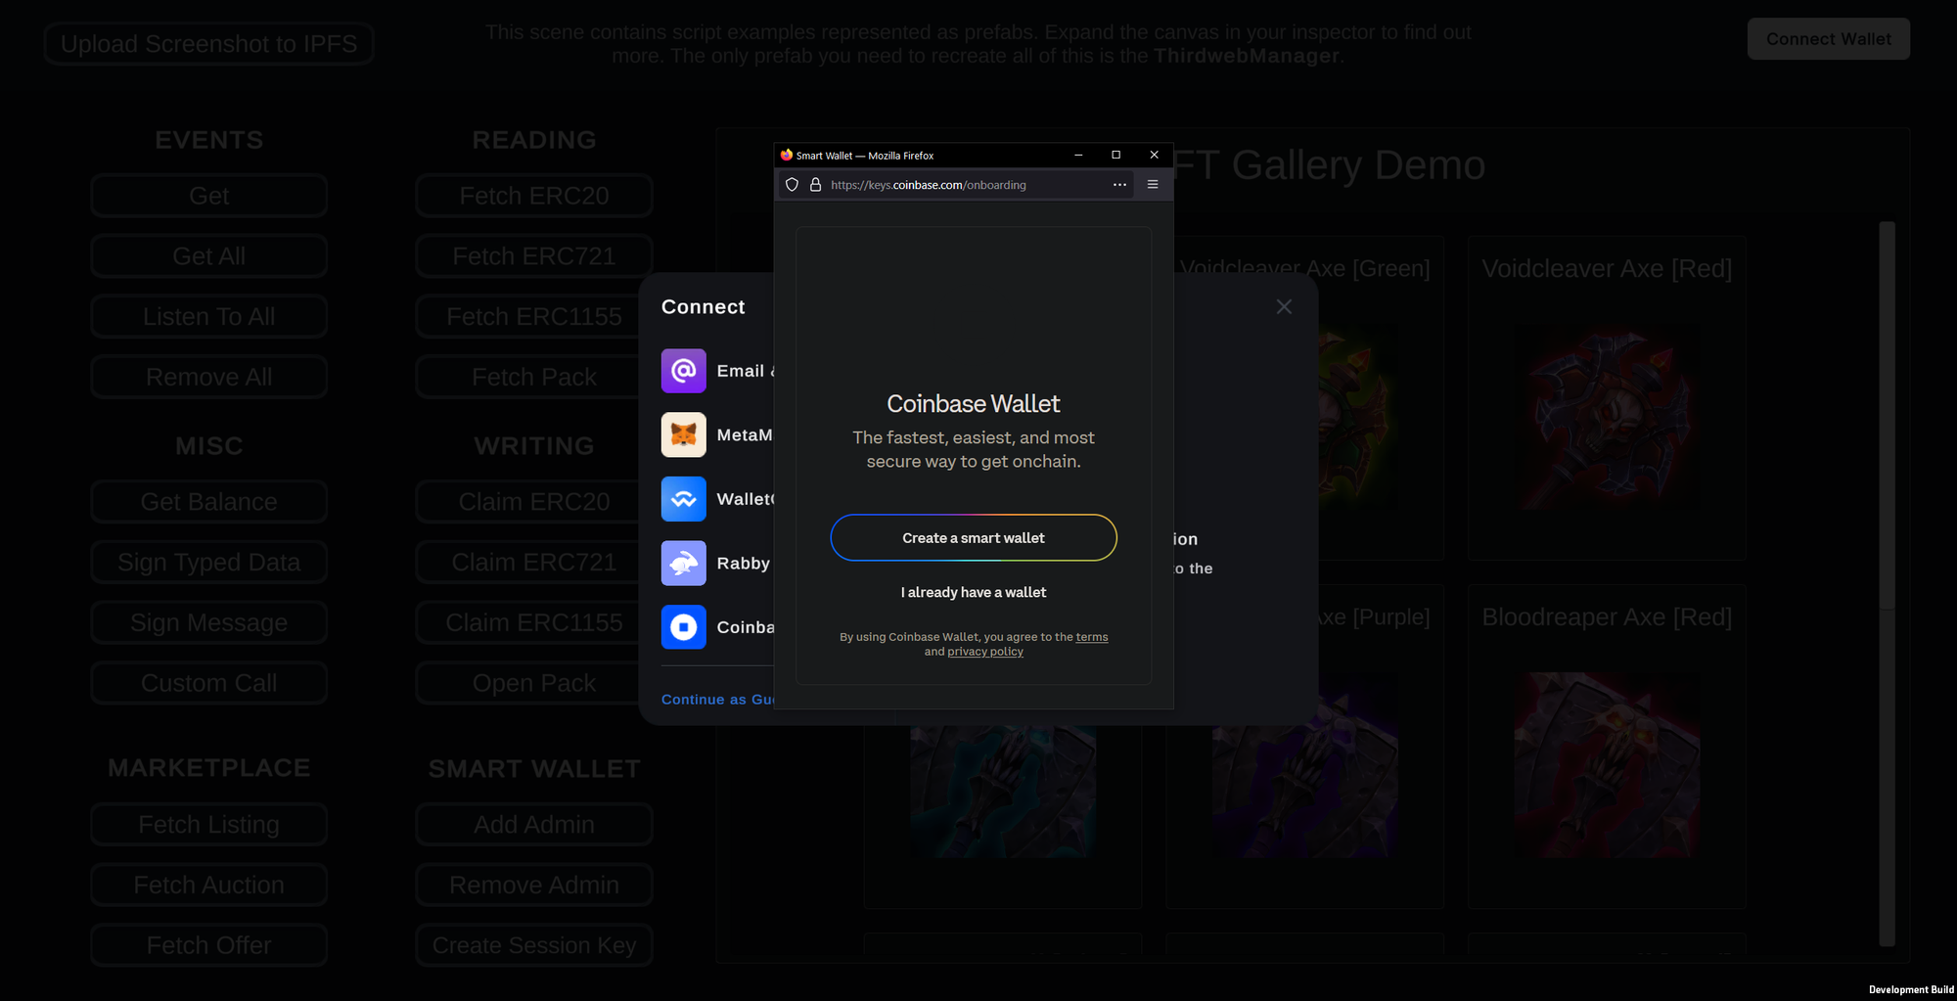
Task: Open the Firefox page actions ellipsis
Action: 1119,184
